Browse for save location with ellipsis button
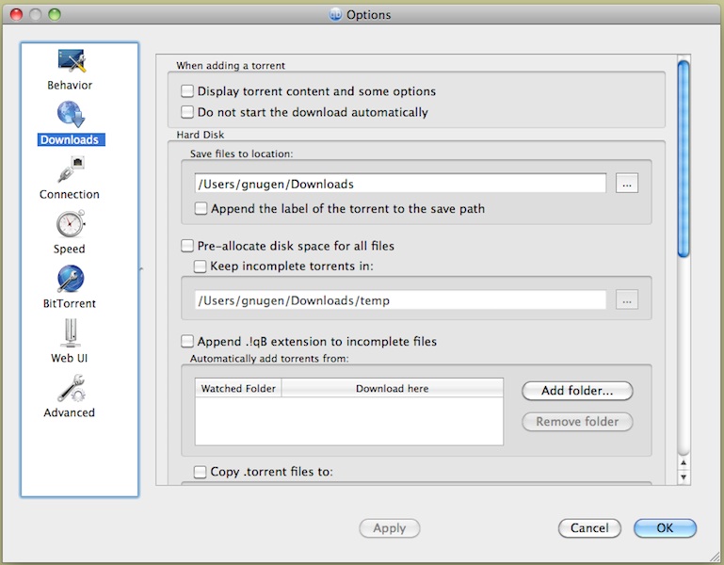This screenshot has height=565, width=724. pyautogui.click(x=627, y=184)
